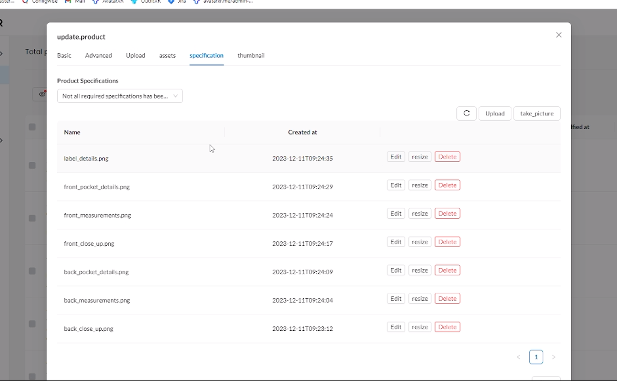The image size is (617, 381).
Task: Close the update.product dialog
Action: click(558, 35)
